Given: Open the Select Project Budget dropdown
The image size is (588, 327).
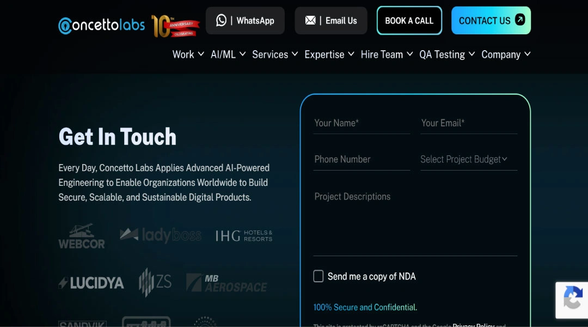Looking at the screenshot, I should pyautogui.click(x=468, y=159).
